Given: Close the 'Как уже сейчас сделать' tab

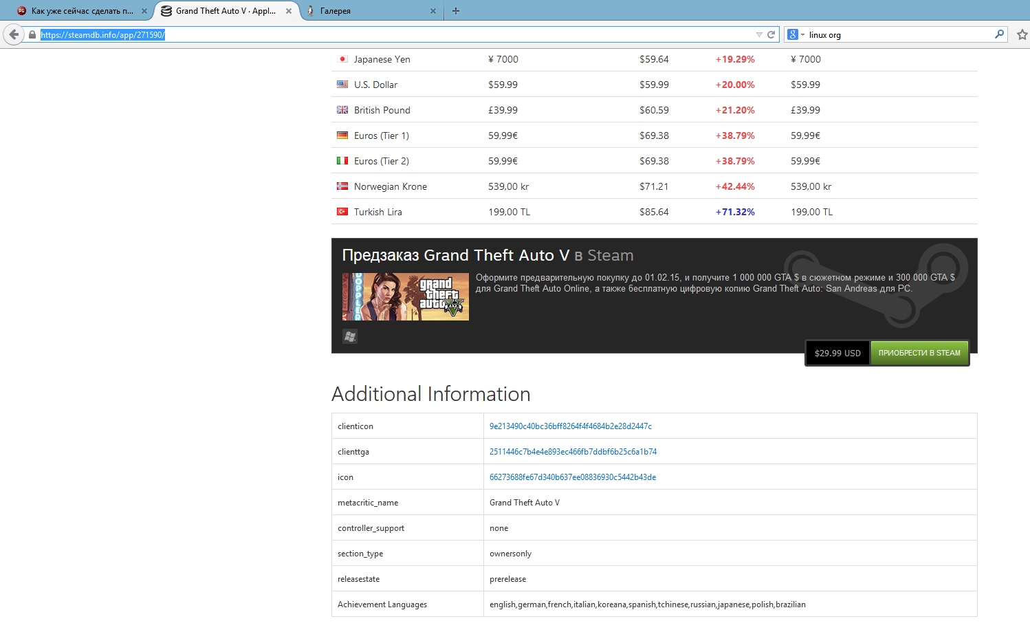Looking at the screenshot, I should 144,11.
